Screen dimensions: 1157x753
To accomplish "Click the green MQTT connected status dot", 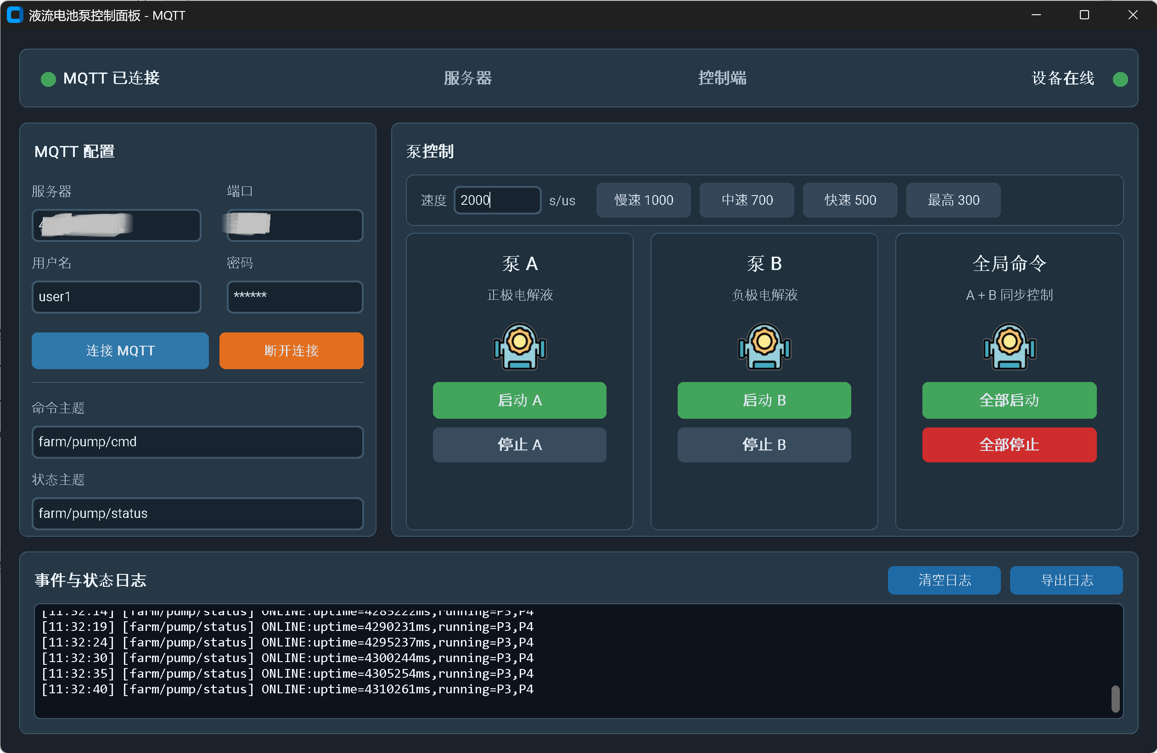I will (48, 79).
